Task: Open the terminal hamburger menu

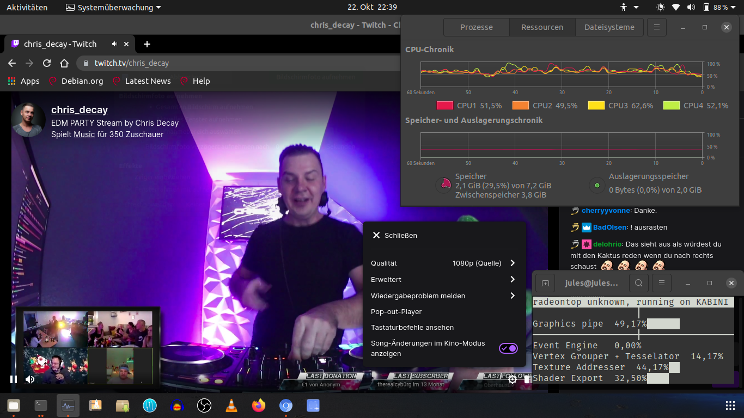Action: point(661,283)
